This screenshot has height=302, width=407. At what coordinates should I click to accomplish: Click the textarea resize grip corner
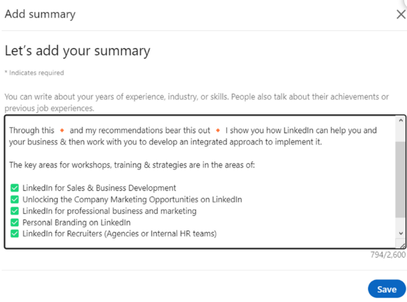[402, 246]
